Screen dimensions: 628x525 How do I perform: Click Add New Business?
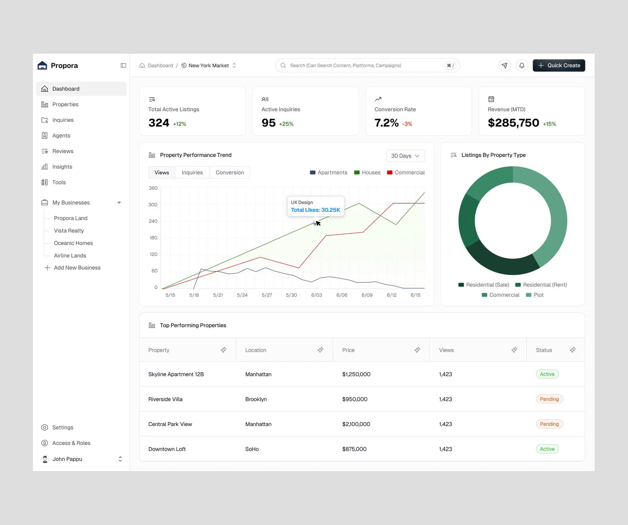click(x=73, y=267)
